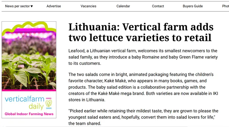Click the Global Indoor Farming News tagline
Viewport: 229px width, 127px height.
point(29,114)
